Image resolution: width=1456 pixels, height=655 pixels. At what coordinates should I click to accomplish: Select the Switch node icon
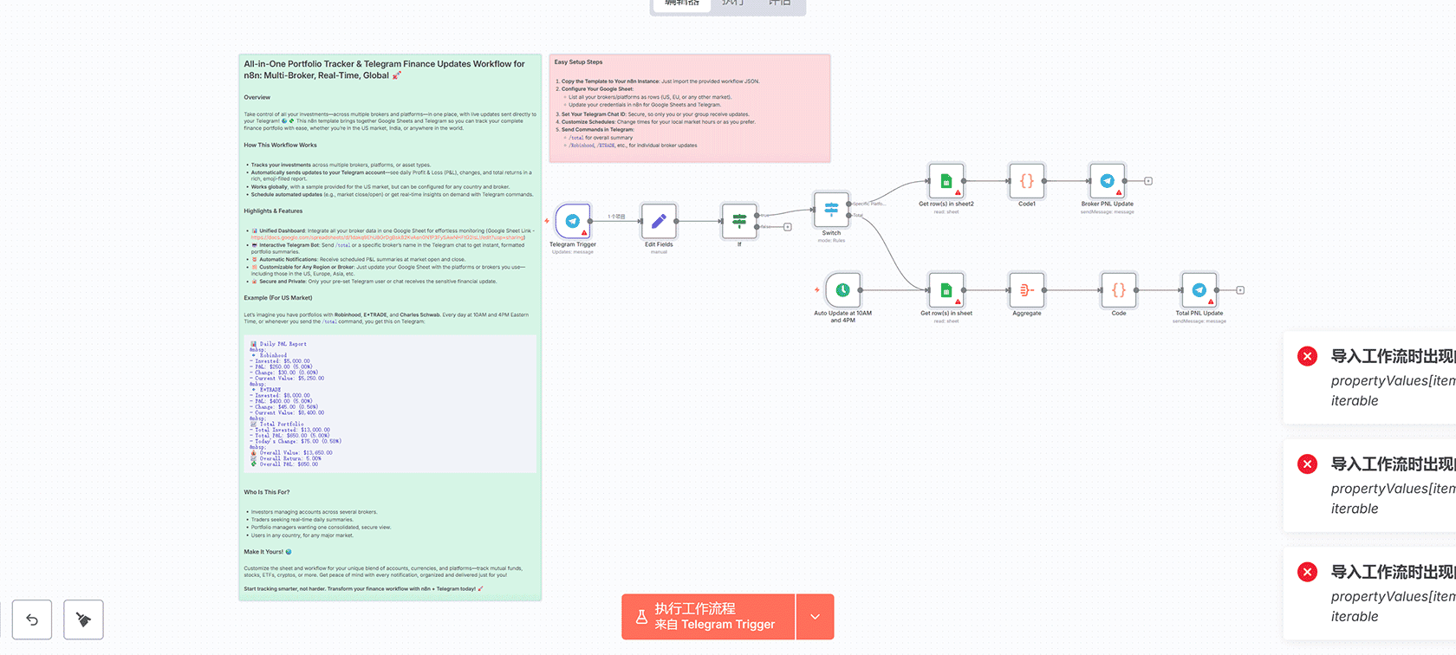[831, 210]
